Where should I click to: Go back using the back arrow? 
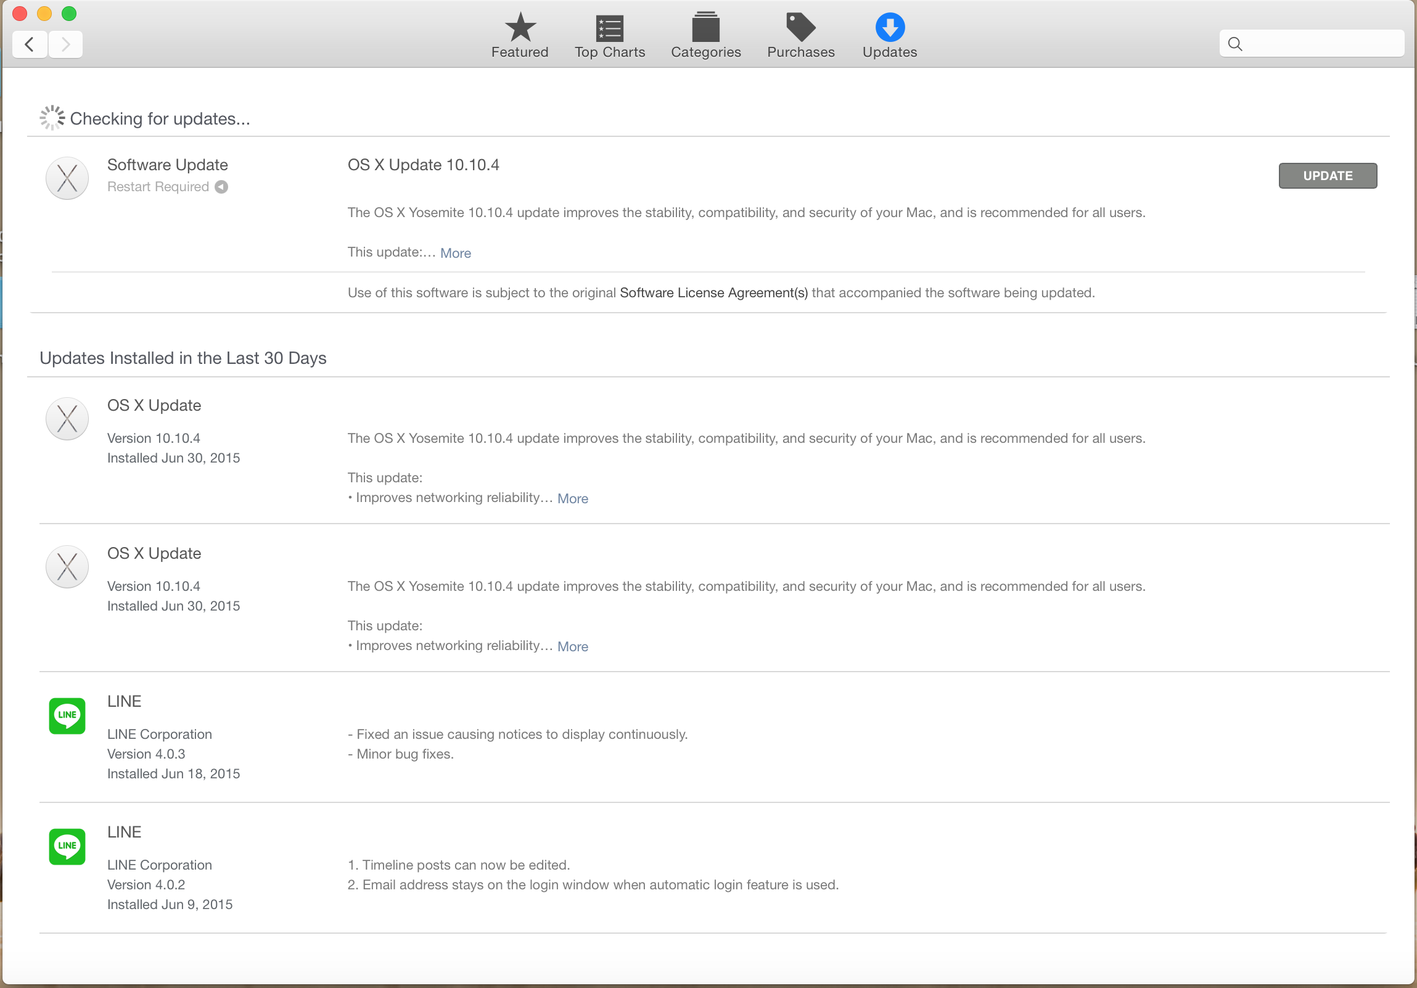point(30,44)
